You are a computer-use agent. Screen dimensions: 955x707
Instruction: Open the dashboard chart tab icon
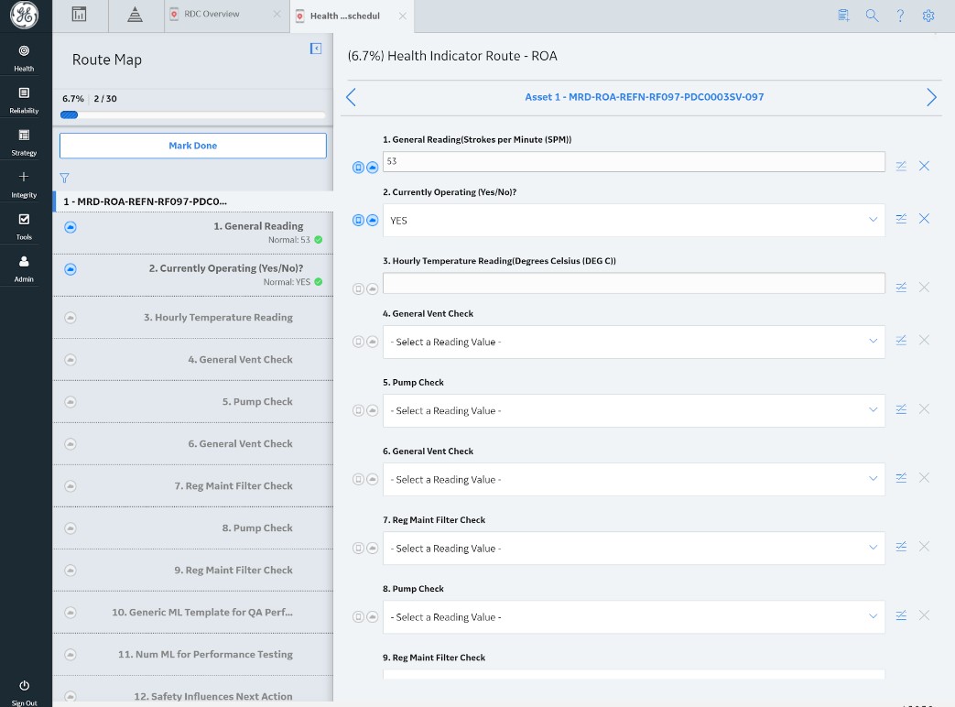pyautogui.click(x=79, y=15)
